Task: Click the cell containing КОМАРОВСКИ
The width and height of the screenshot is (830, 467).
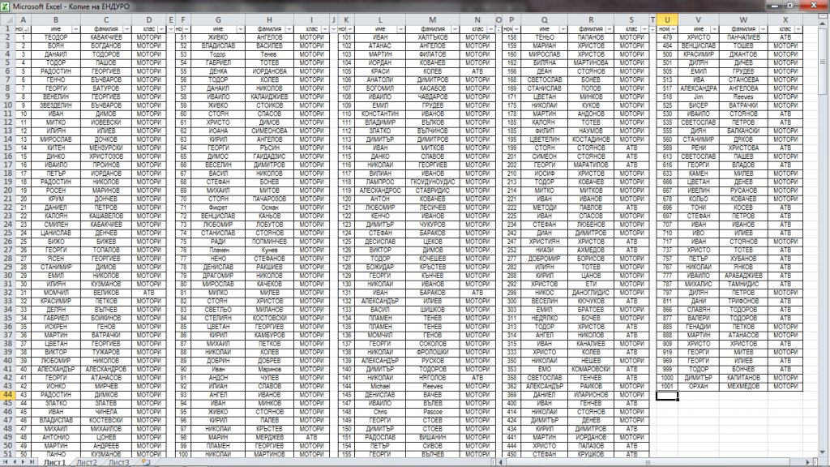Action: tap(591, 369)
